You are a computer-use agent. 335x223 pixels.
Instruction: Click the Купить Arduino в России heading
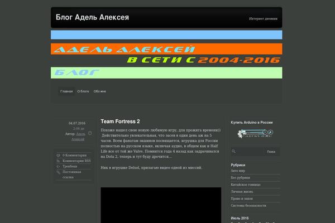(x=251, y=123)
